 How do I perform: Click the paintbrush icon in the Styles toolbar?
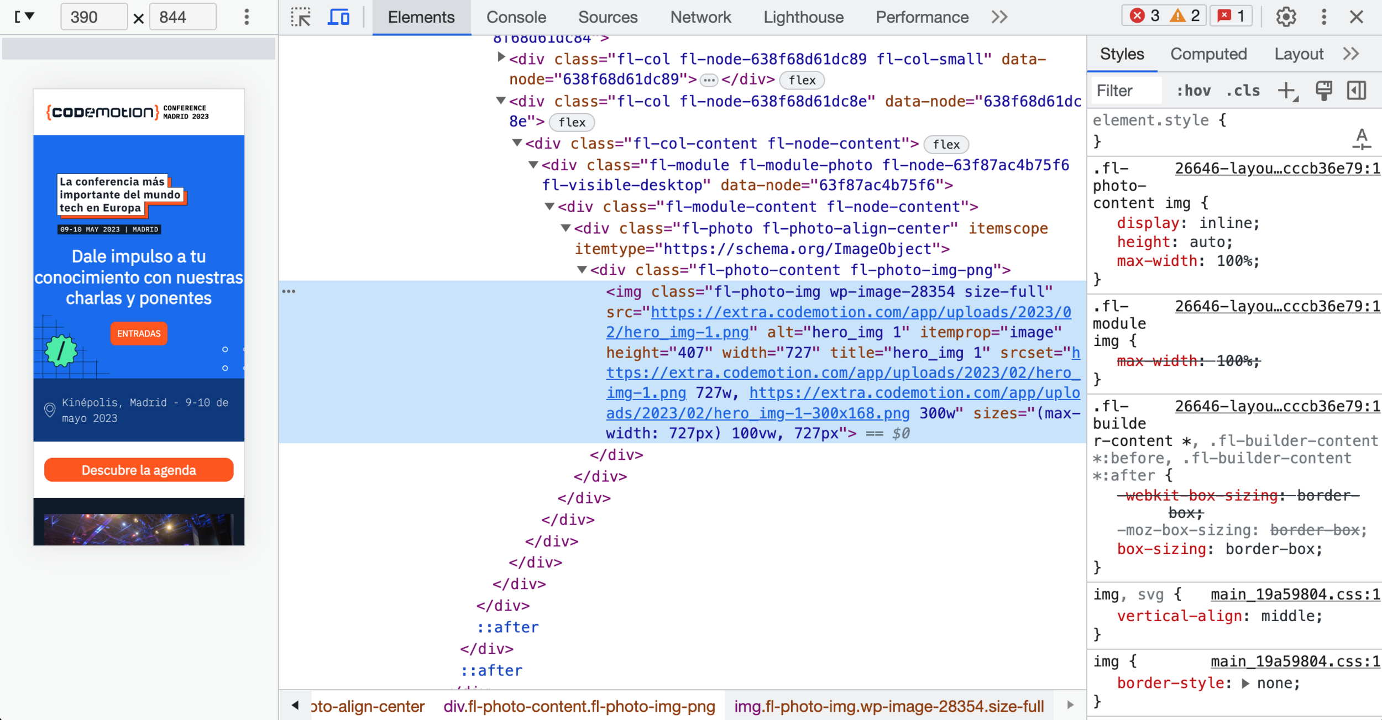tap(1323, 91)
